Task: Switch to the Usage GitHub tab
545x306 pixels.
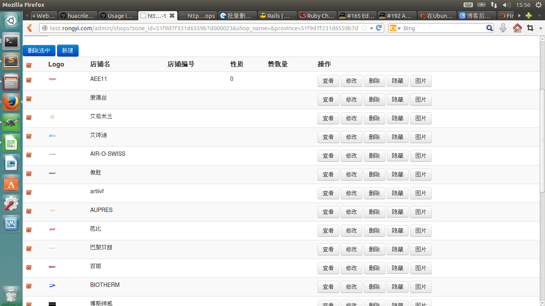Action: click(x=117, y=16)
